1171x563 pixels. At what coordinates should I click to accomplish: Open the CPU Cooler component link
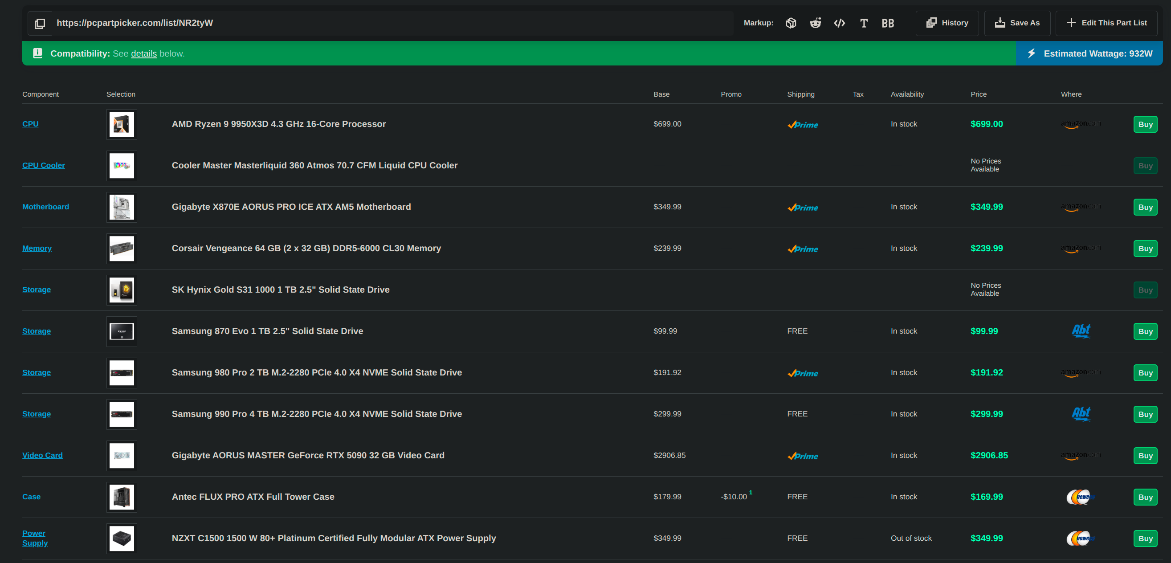44,165
